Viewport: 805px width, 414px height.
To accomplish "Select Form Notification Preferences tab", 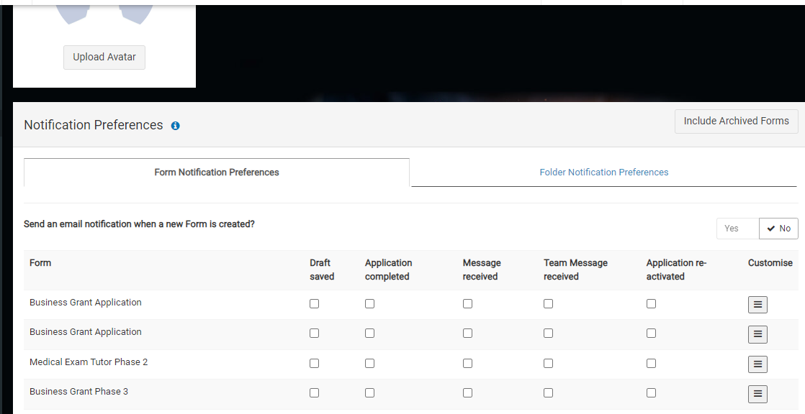I will point(217,172).
